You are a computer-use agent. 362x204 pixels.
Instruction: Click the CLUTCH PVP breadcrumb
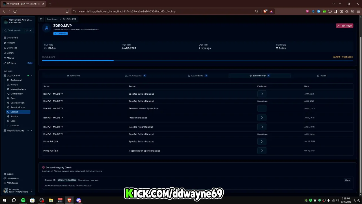click(70, 19)
